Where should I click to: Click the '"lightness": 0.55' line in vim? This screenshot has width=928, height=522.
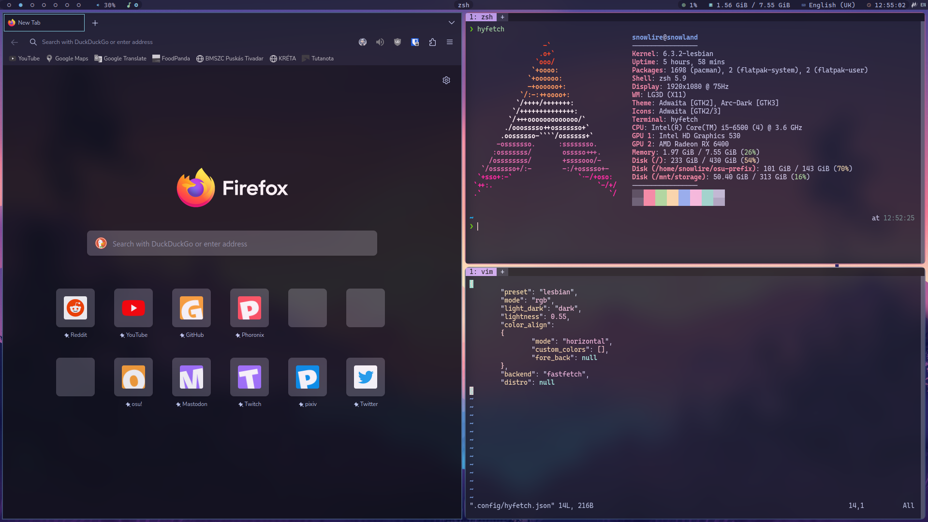(x=535, y=317)
